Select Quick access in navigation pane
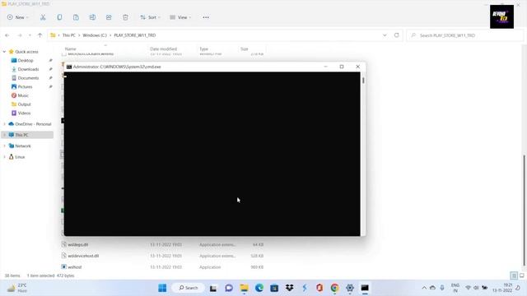Viewport: 527px width, 296px height. [26, 52]
